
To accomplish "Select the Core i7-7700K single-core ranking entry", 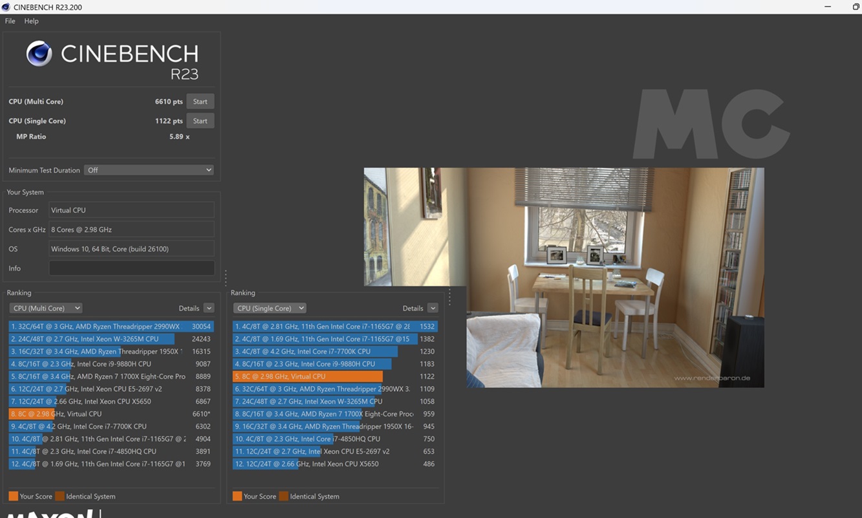I will [334, 351].
